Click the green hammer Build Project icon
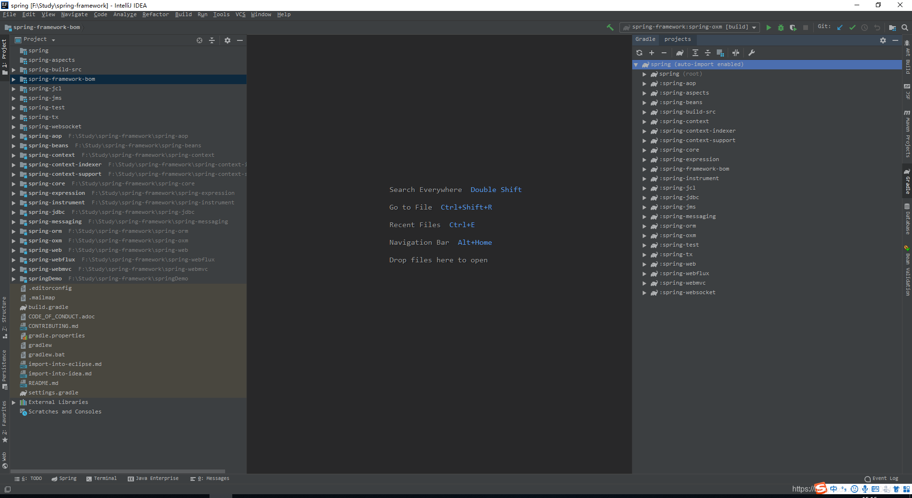Screen dimensions: 912x498 click(x=610, y=28)
